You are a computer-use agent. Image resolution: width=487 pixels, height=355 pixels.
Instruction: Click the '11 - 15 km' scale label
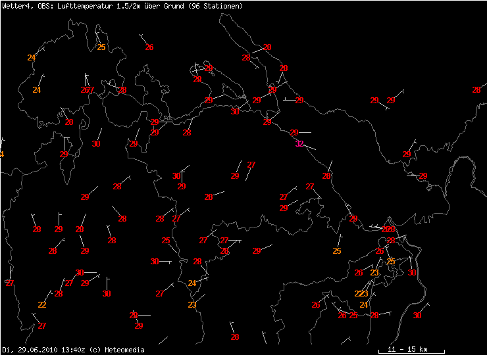(407, 349)
